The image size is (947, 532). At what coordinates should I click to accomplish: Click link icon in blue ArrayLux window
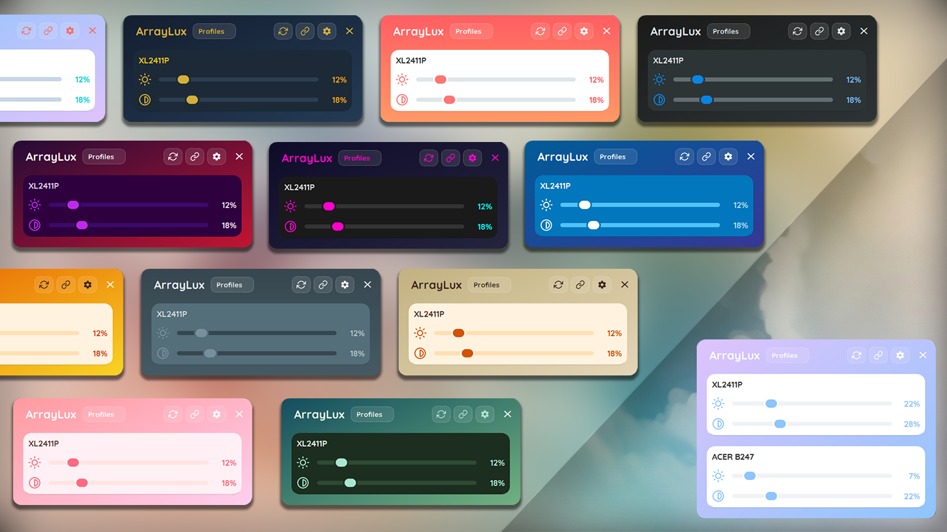[x=706, y=157]
